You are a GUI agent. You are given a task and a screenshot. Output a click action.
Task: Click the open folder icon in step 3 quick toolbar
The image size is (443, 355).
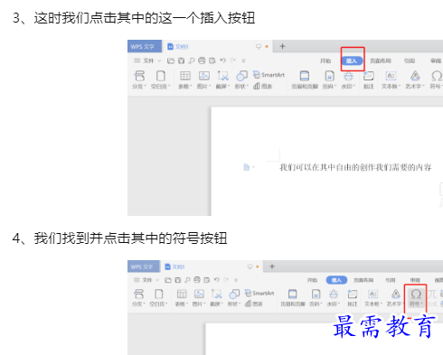[171, 61]
